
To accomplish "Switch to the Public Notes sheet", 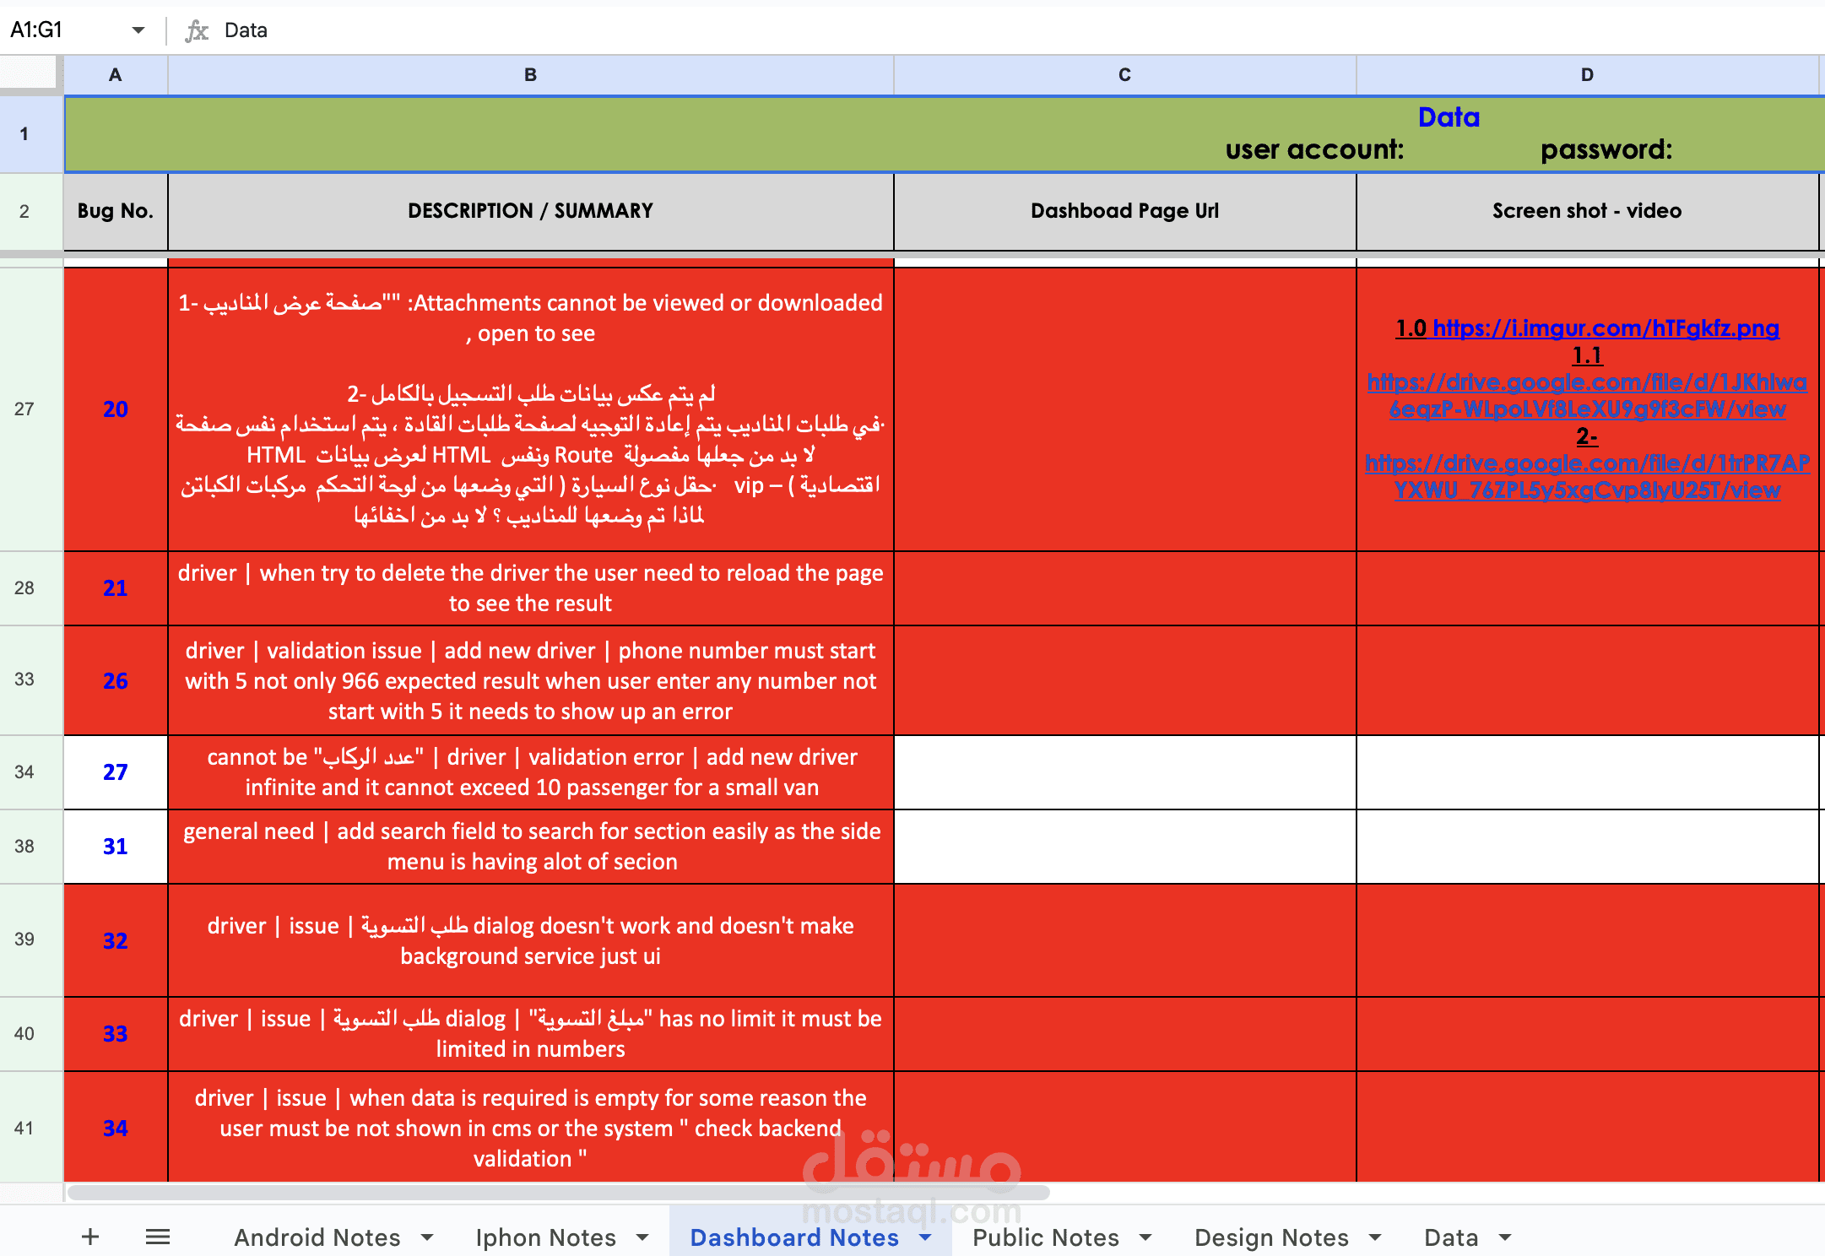I will [x=1045, y=1237].
